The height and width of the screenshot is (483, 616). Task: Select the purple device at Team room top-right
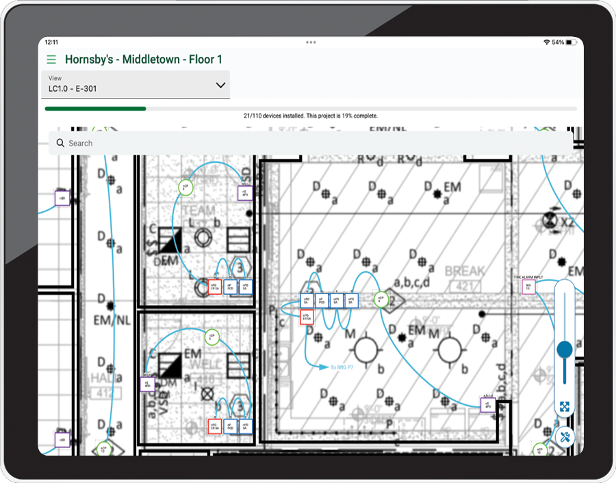point(244,193)
